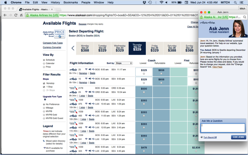Open the People menu

pyautogui.click(x=86, y=3)
